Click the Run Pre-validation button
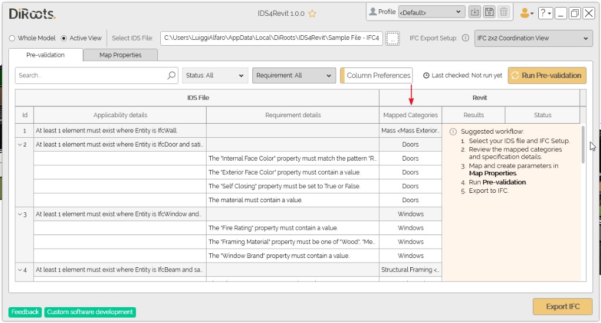The image size is (601, 323). click(x=547, y=76)
